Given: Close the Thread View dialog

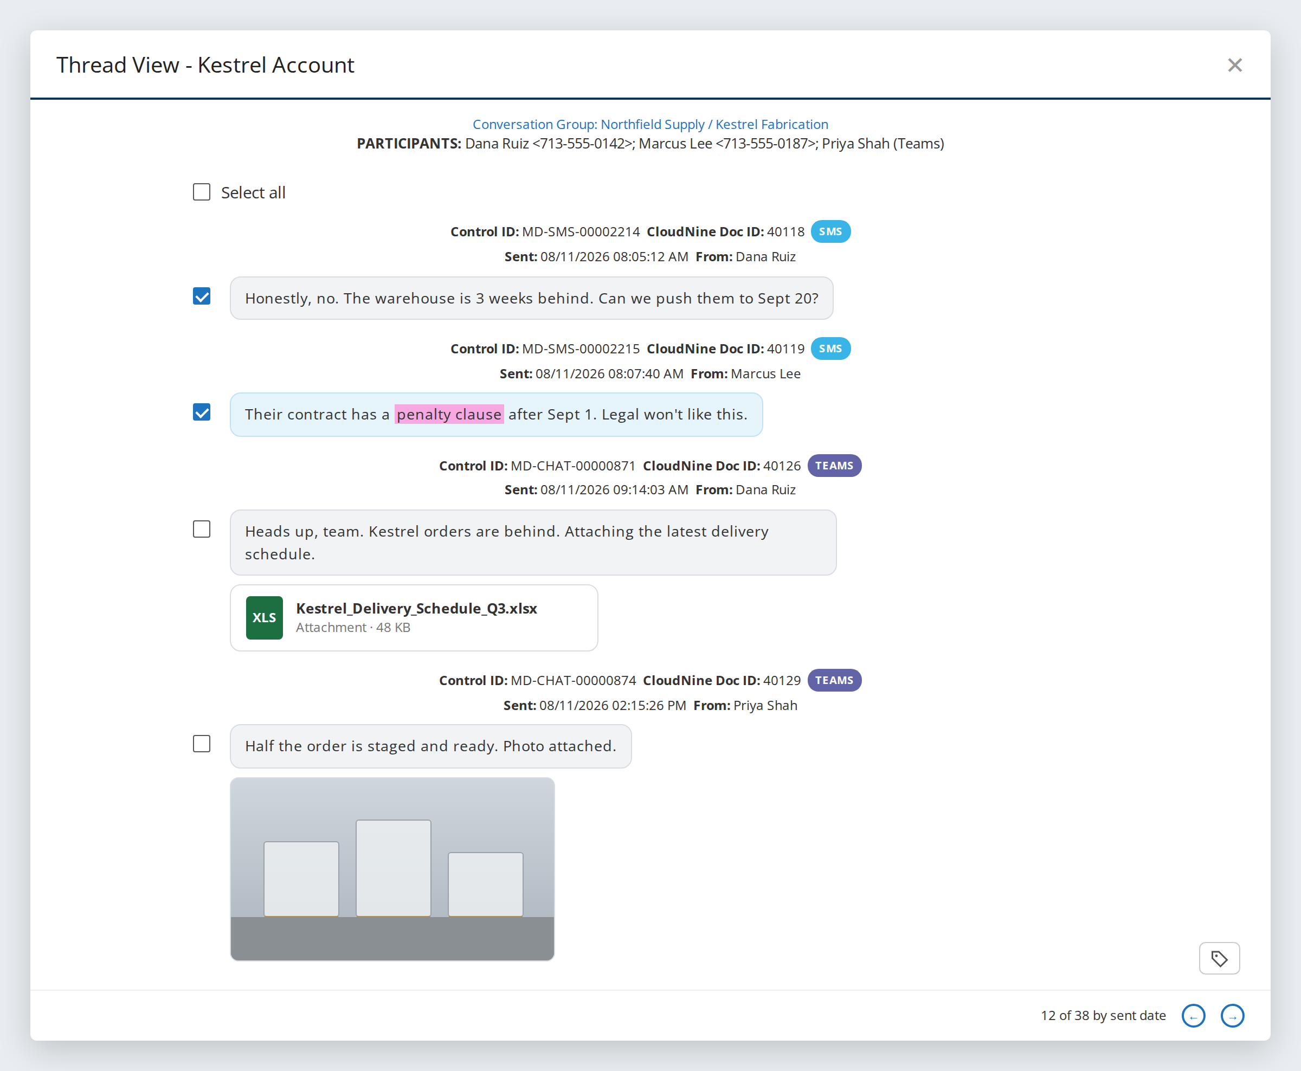Looking at the screenshot, I should [x=1234, y=65].
